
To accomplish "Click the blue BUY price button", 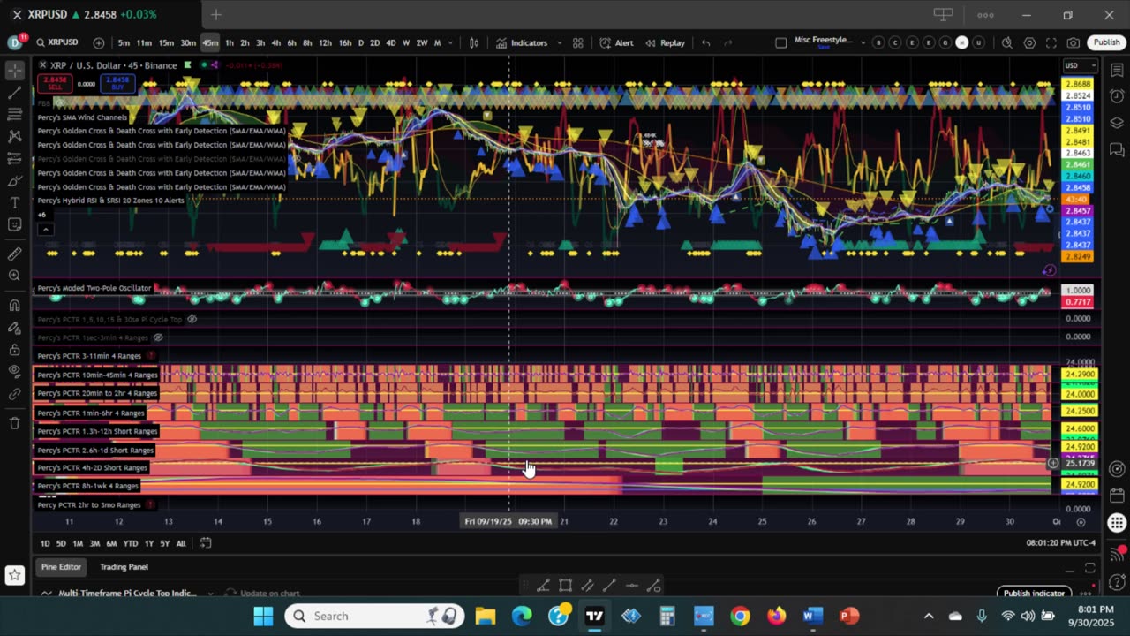I will tap(117, 83).
